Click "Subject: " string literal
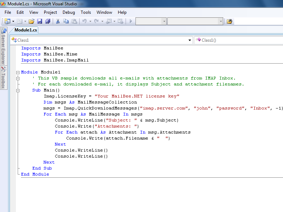Image resolution: width=283 pixels, height=212 pixels. point(121,120)
